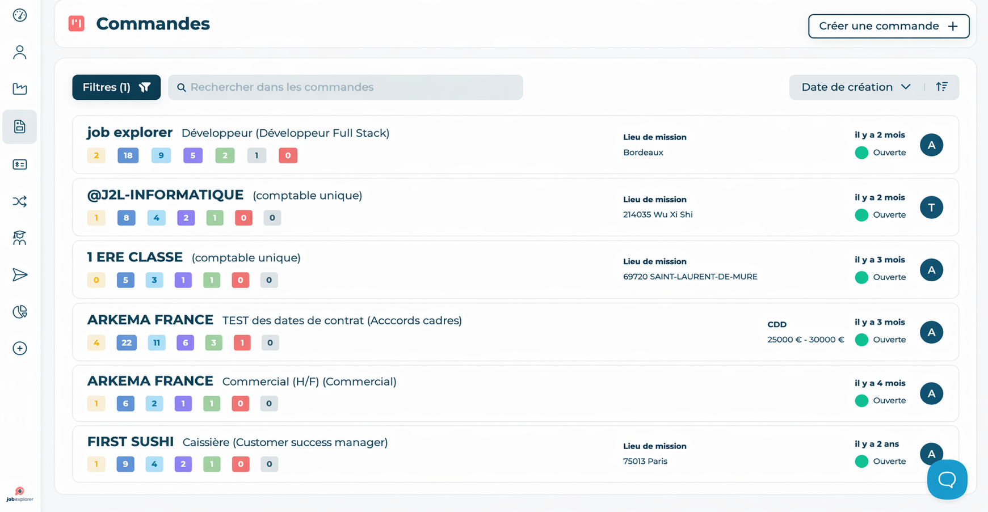988x512 pixels.
Task: Click "Développeur (Développeur Full Stack)" job title
Action: click(285, 133)
